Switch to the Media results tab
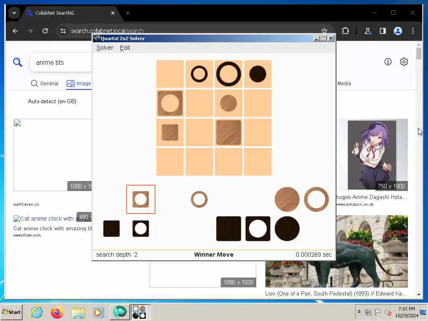This screenshot has height=321, width=428. (x=344, y=84)
